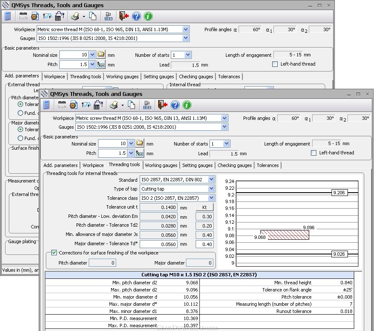The width and height of the screenshot is (374, 331).
Task: Click the printer icon in the back window toolbar
Action: click(x=75, y=16)
